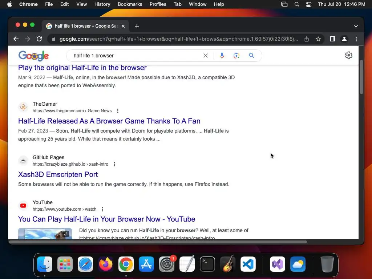Image resolution: width=372 pixels, height=279 pixels.
Task: Open the Edit menu
Action: (x=64, y=4)
